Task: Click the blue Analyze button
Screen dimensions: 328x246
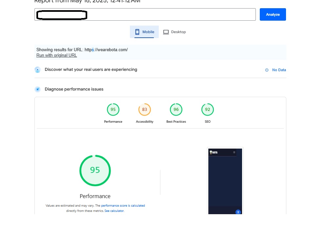Action: coord(273,14)
